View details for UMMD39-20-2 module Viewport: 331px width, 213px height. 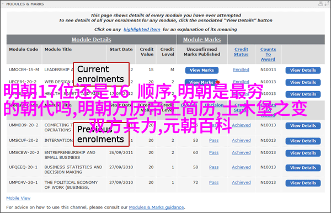click(x=303, y=126)
